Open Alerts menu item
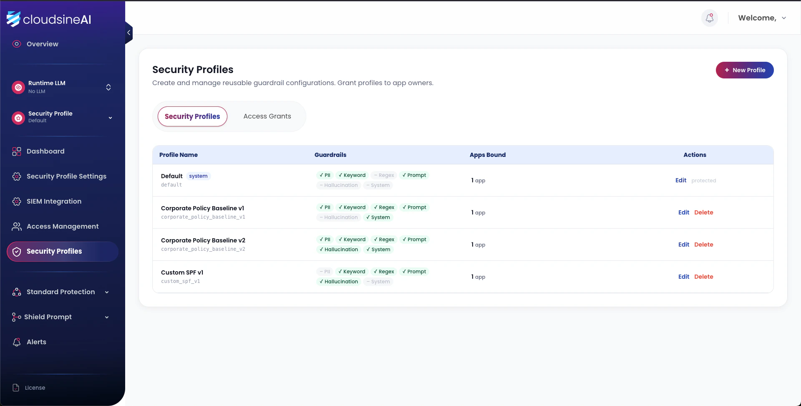The width and height of the screenshot is (801, 406). [36, 342]
